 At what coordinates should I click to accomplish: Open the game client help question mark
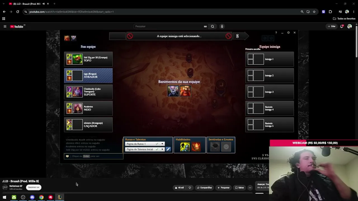point(276,33)
